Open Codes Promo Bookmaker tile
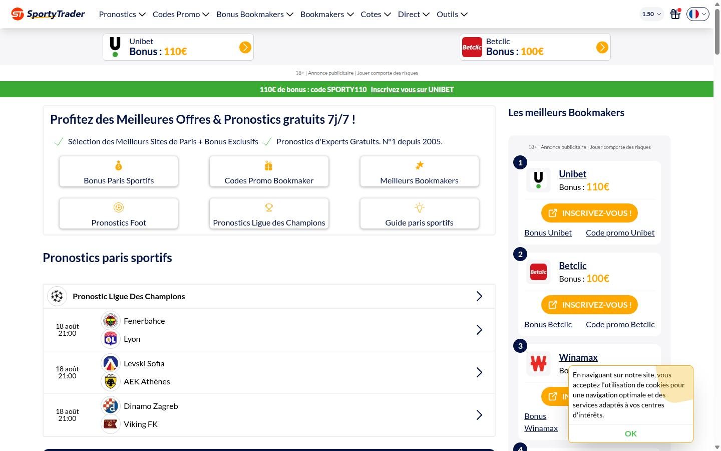 point(269,171)
